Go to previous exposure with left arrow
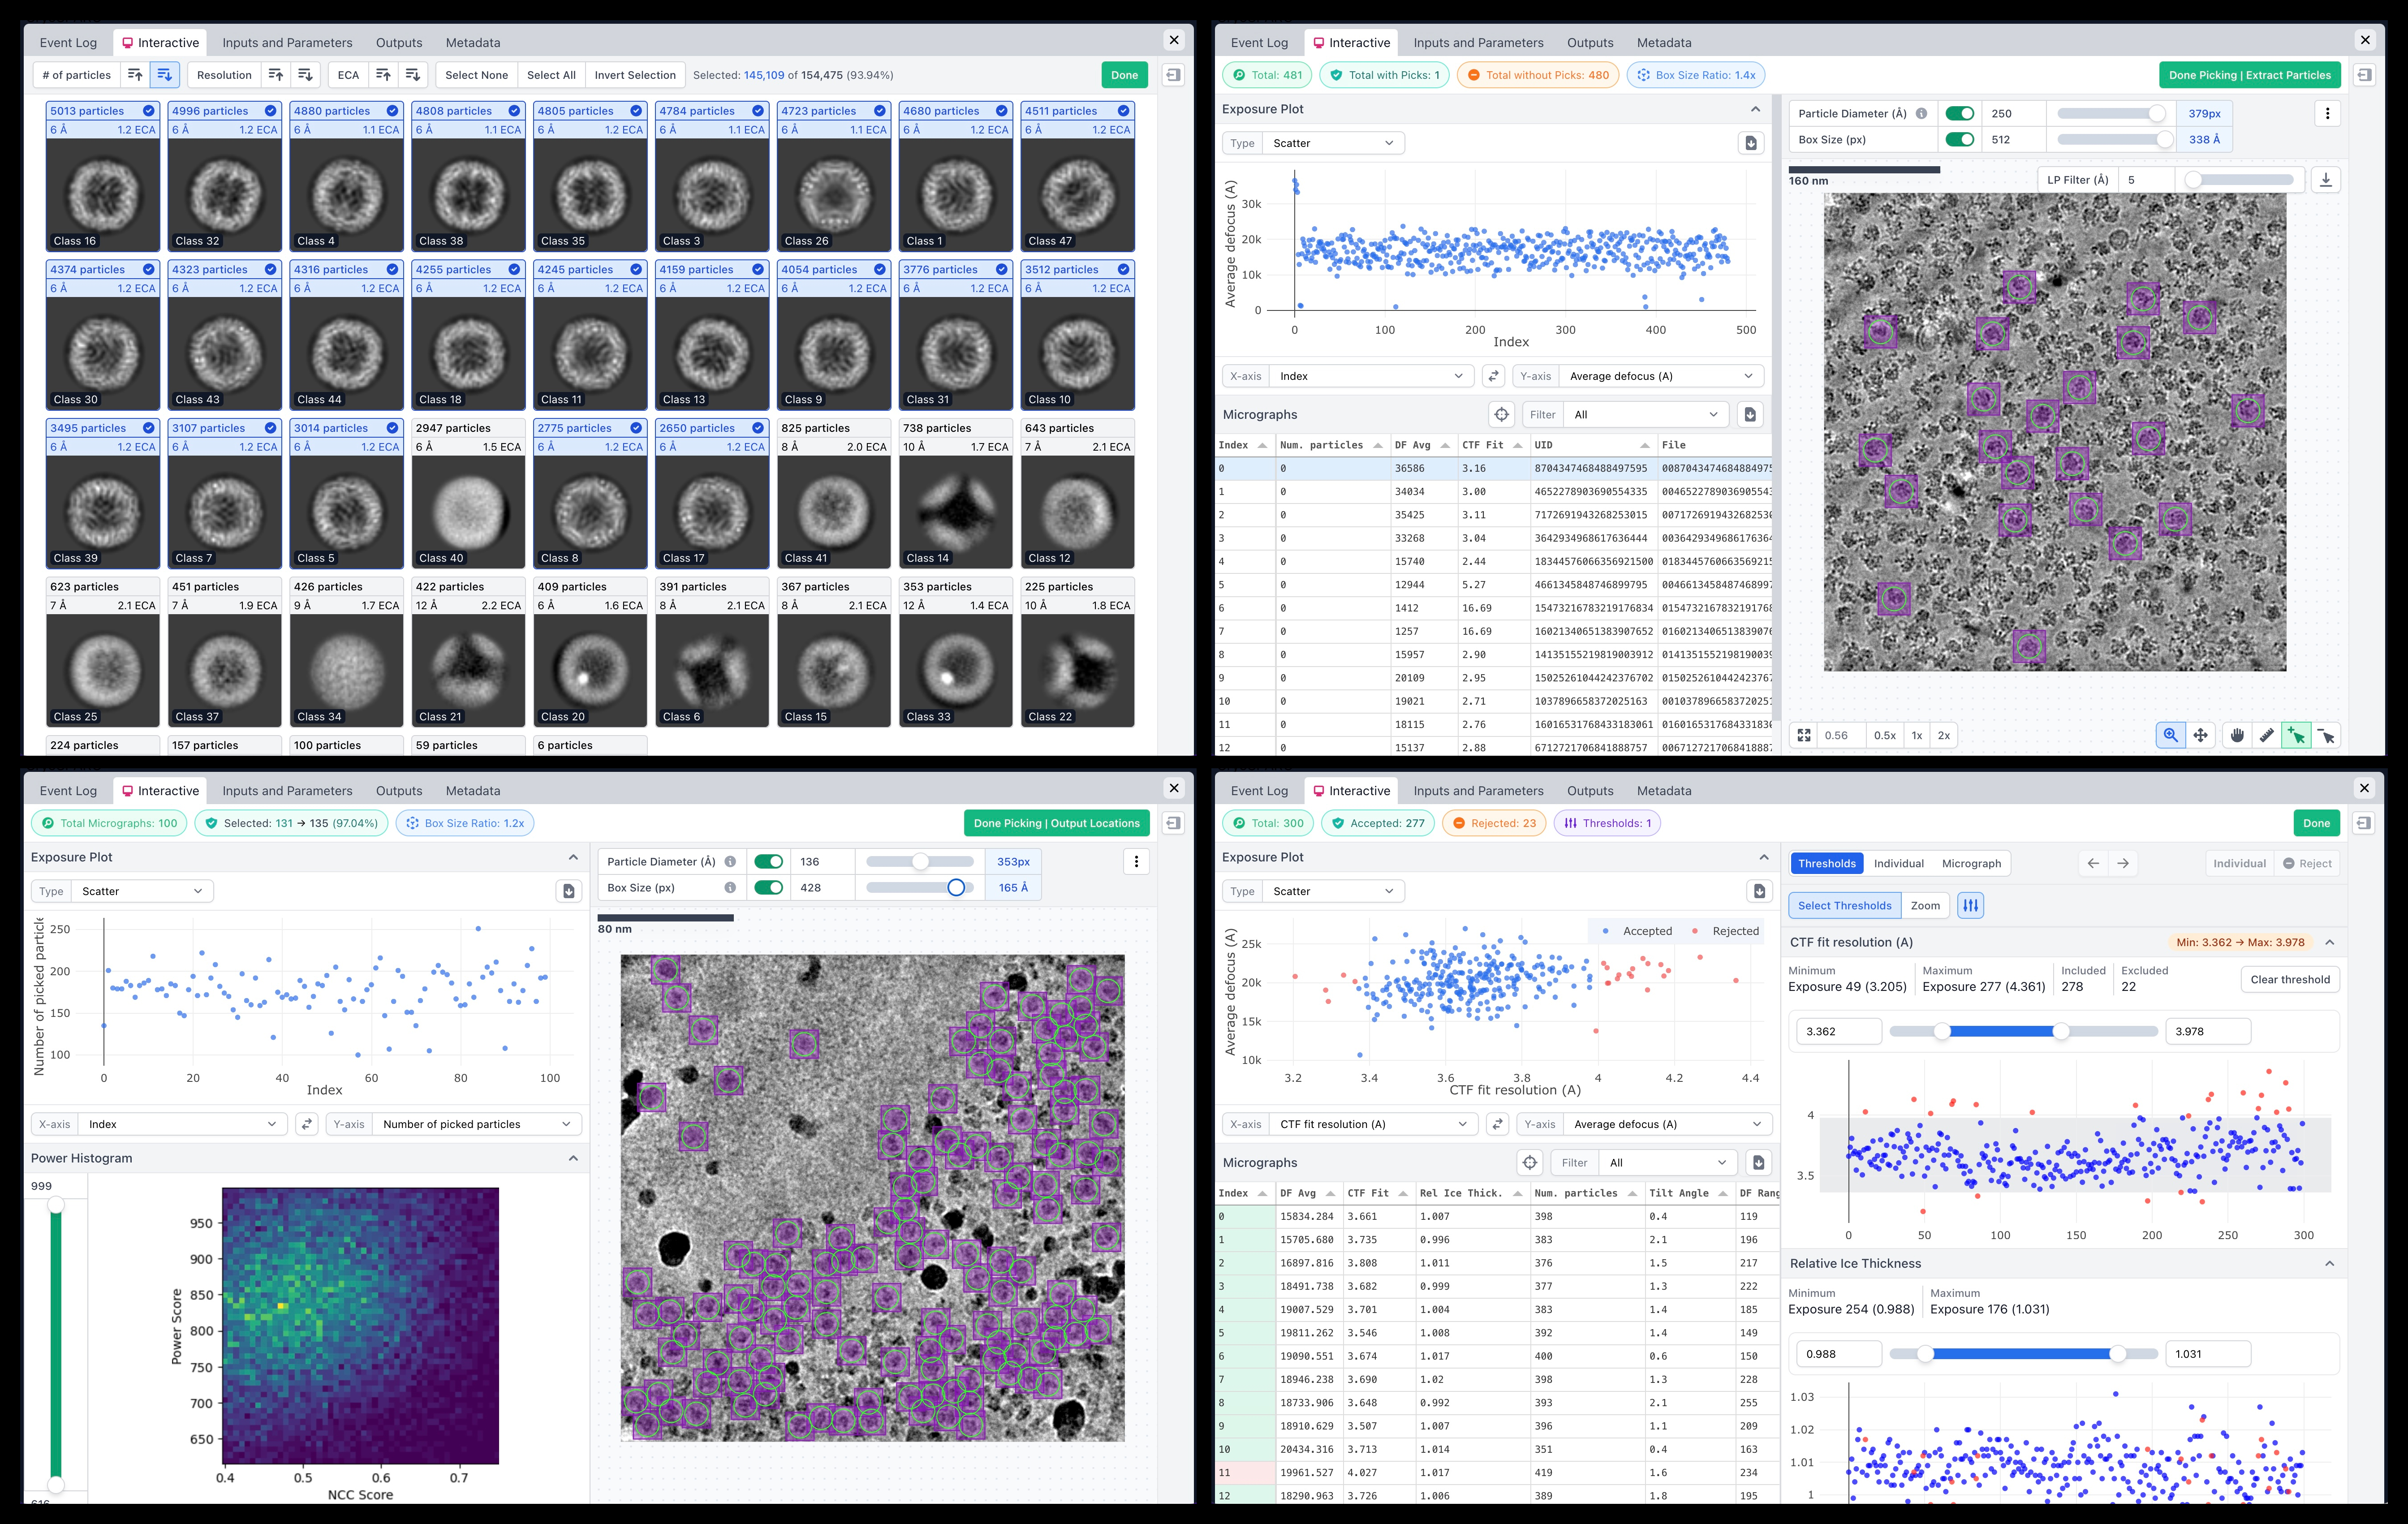 2093,863
